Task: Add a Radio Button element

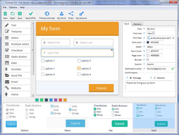Action: (x=17, y=57)
